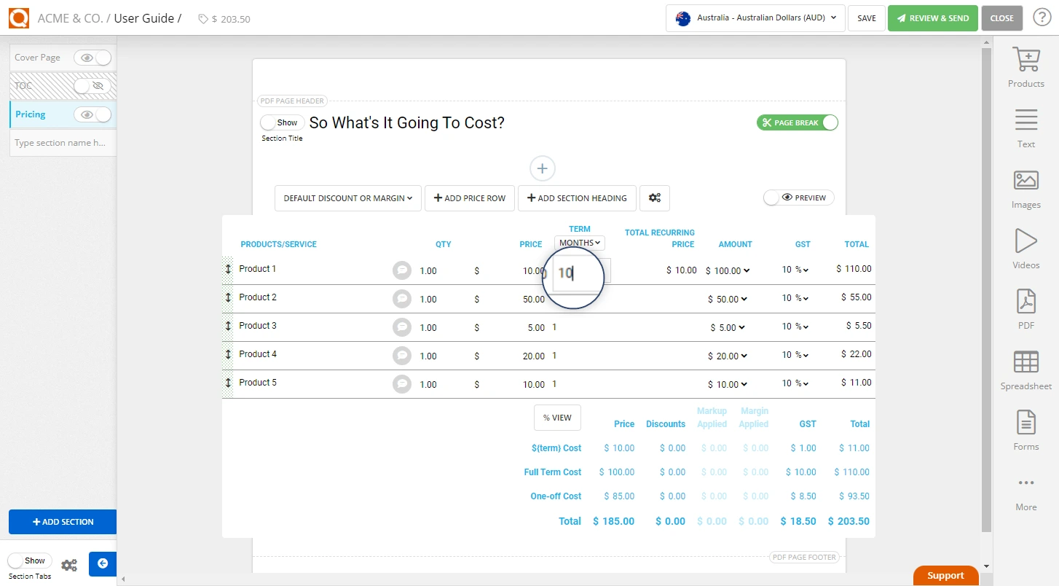Screen dimensions: 1059x586
Task: Add a comment to Product 1
Action: click(402, 269)
